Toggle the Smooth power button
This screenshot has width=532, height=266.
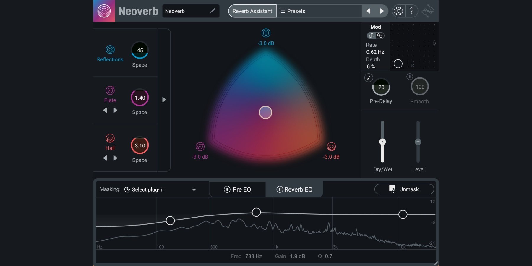pos(410,77)
